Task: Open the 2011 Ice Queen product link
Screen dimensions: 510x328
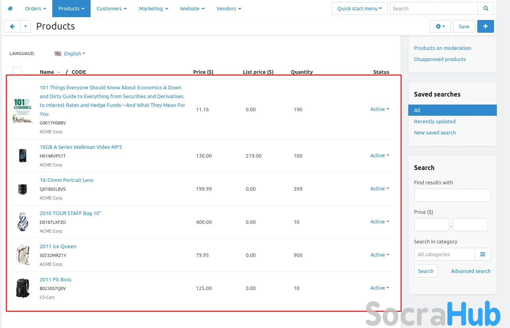Action: coord(58,246)
